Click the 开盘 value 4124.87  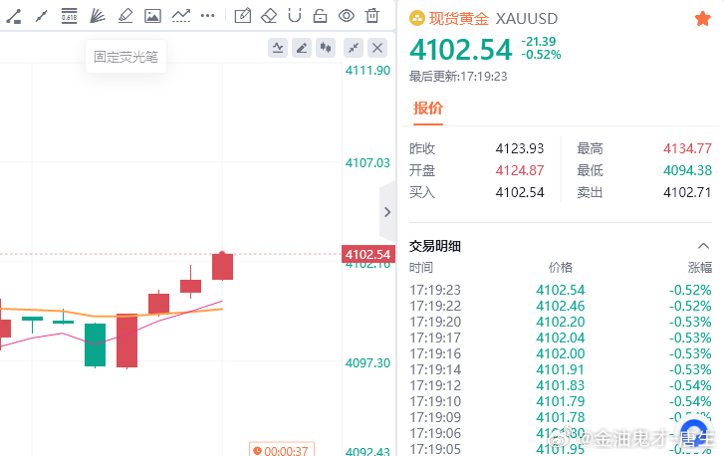tap(520, 170)
